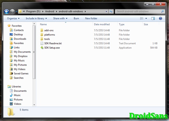Click the Back navigation arrow
169x121 pixels.
(6, 12)
